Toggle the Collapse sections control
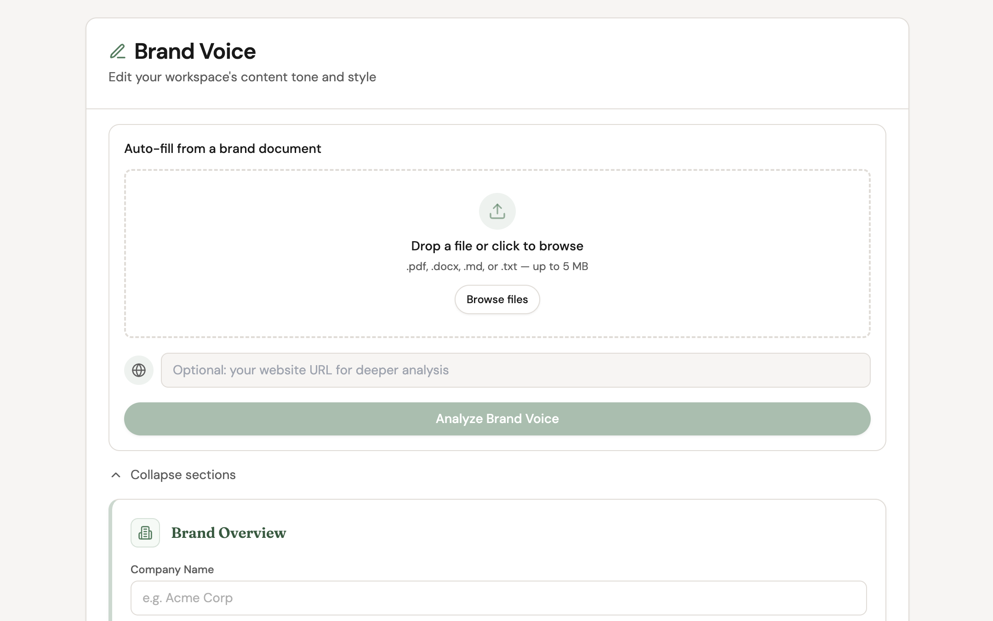 click(x=183, y=474)
